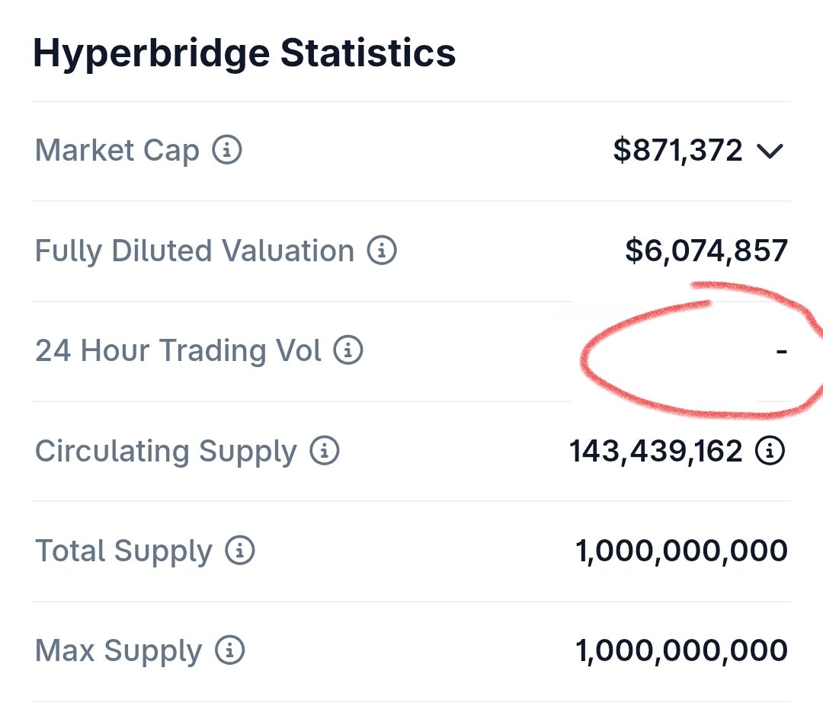Click the Total Supply label text
The image size is (823, 706).
tap(123, 551)
